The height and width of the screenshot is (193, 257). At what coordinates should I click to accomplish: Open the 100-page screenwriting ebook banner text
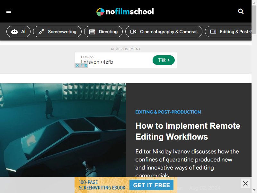pos(102,185)
